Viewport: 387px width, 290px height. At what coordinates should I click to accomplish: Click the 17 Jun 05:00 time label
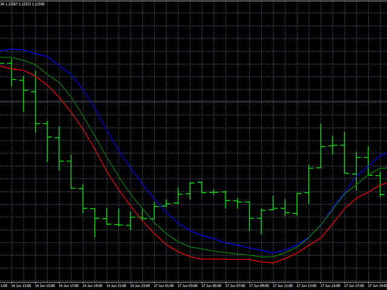(211, 286)
